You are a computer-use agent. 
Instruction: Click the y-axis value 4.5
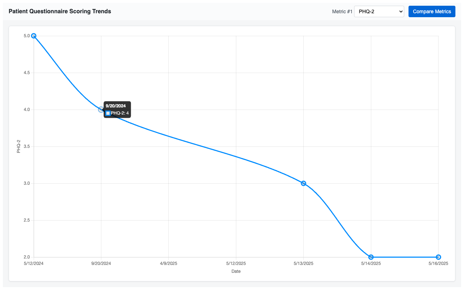click(27, 73)
